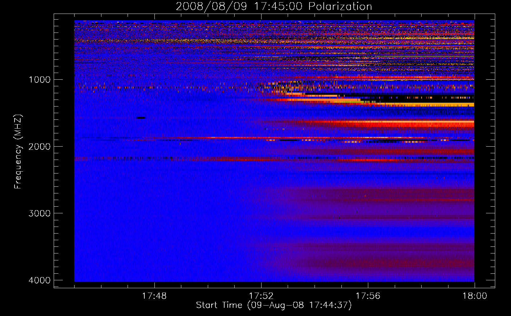Click the "17:52" time tick label

[261, 296]
